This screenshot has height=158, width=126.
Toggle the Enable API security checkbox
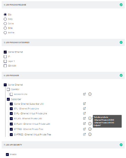click(7, 155)
